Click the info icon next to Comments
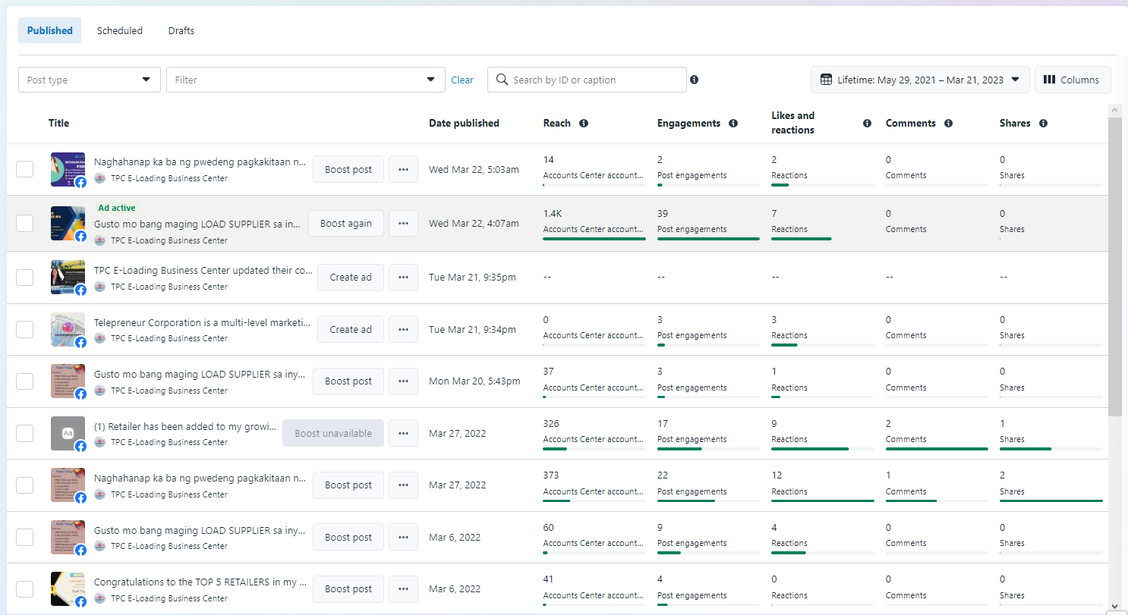The width and height of the screenshot is (1128, 615). pos(948,124)
